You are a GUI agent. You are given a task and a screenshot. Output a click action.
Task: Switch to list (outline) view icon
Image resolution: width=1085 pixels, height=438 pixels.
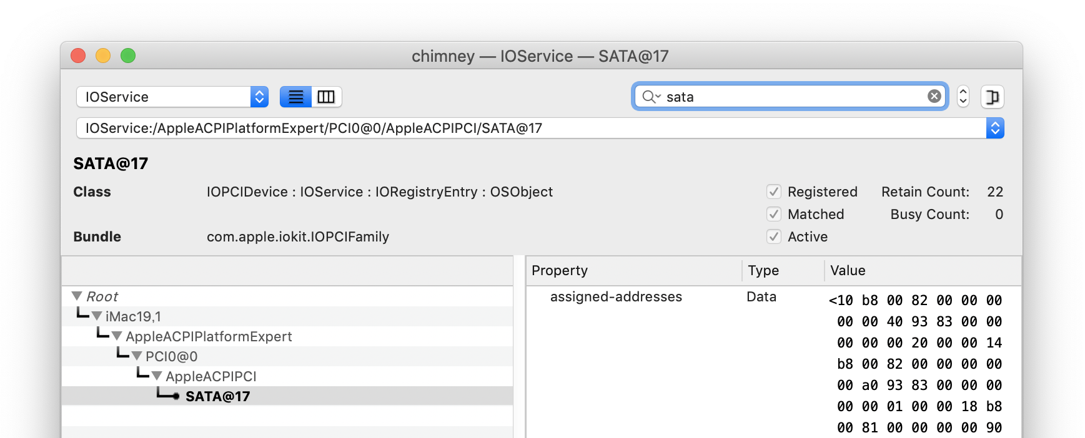295,97
